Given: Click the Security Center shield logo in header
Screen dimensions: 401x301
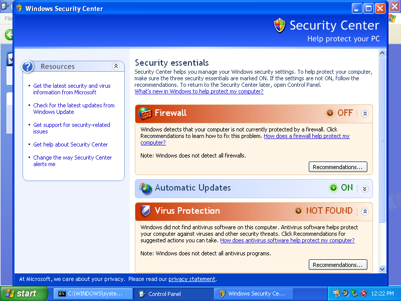Looking at the screenshot, I should tap(280, 26).
